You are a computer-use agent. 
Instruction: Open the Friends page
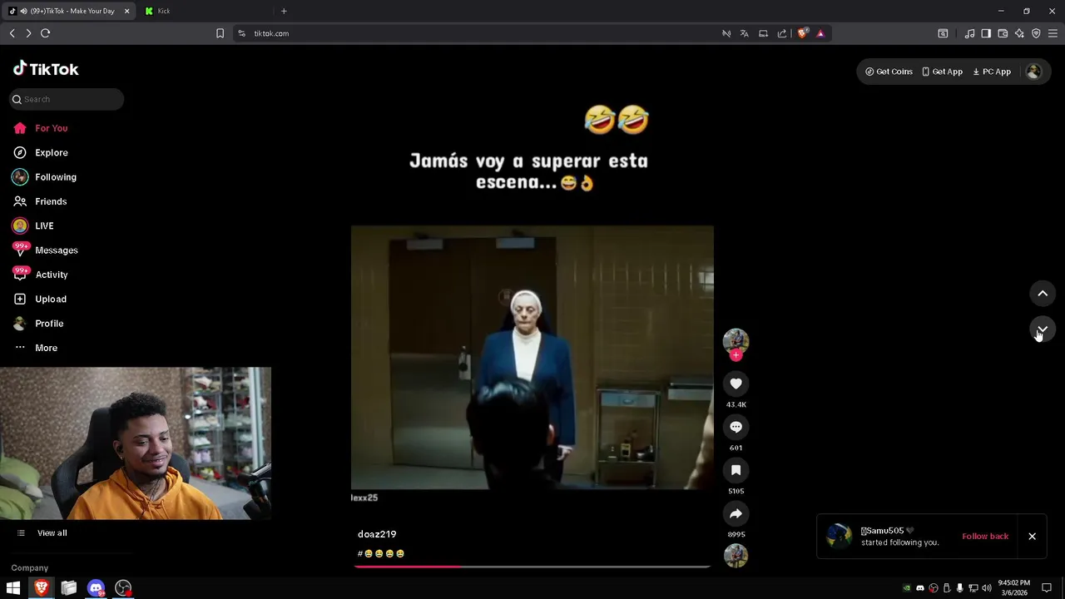coord(39,201)
